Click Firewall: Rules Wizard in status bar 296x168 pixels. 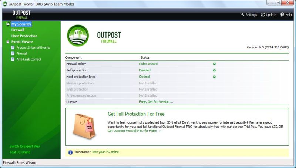click(x=20, y=162)
